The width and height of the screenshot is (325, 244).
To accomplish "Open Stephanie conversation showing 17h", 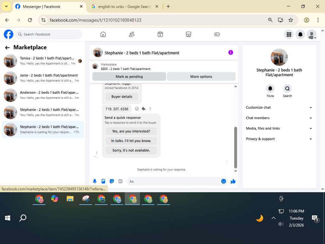I will coord(43,130).
